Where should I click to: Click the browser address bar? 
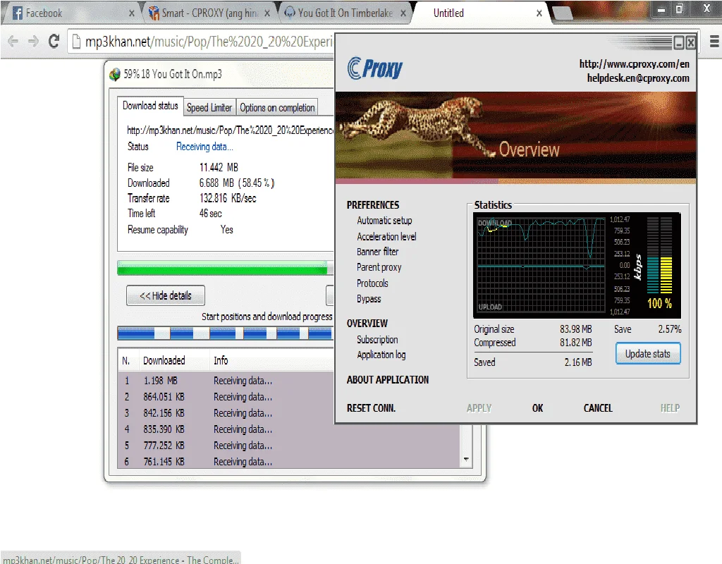tap(202, 42)
